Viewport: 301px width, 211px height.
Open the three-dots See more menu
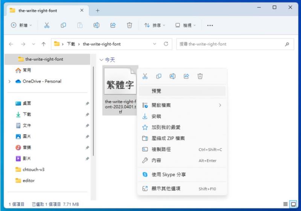pos(210,25)
